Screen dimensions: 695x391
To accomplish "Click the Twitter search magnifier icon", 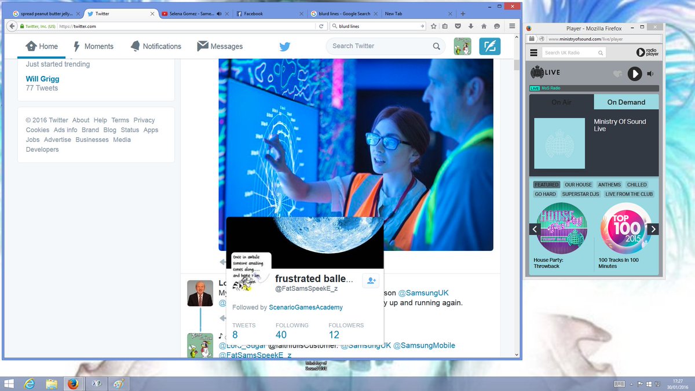I will point(436,46).
